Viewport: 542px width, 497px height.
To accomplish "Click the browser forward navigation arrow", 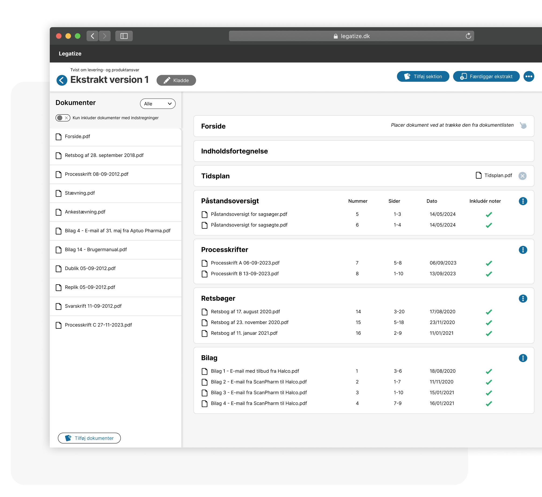I will point(105,36).
